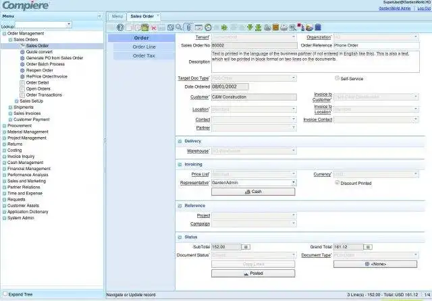Click the Report toolbar icon
The width and height of the screenshot is (432, 301).
click(x=267, y=27)
